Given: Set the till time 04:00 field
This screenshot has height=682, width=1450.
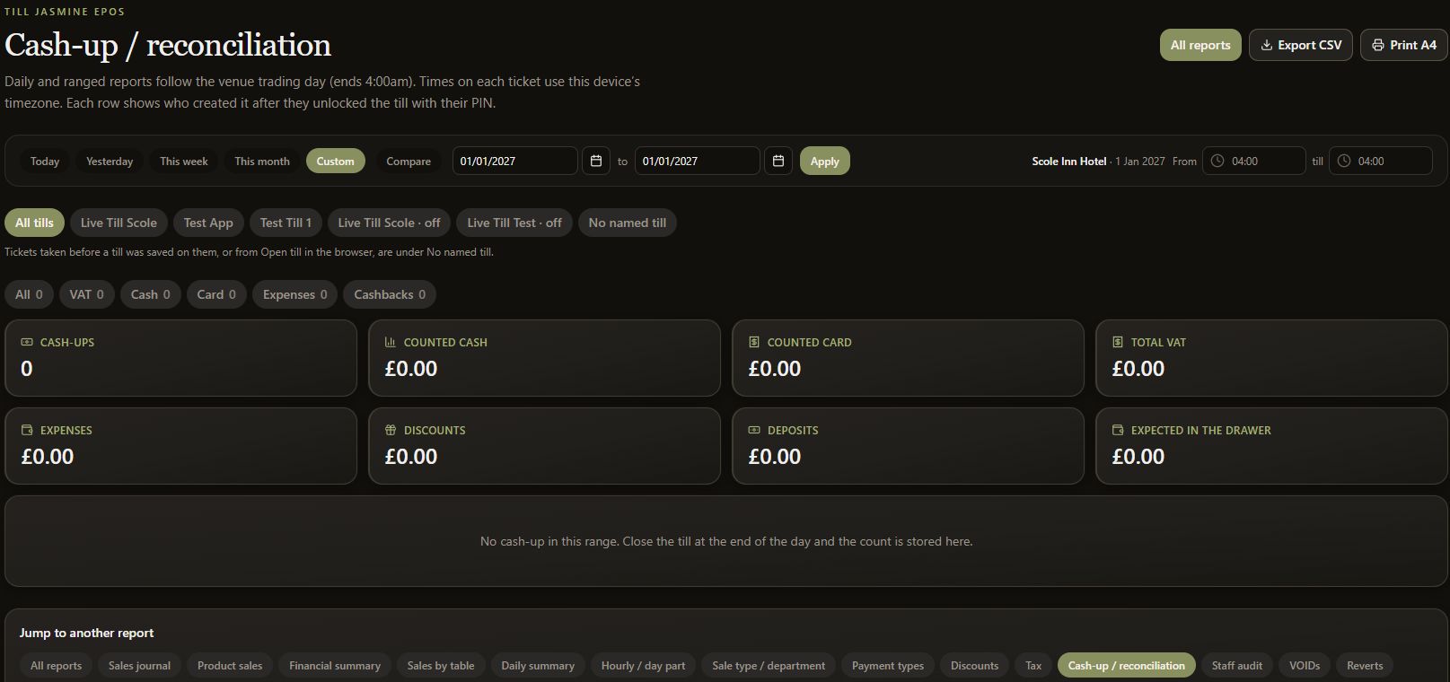Looking at the screenshot, I should pyautogui.click(x=1381, y=161).
